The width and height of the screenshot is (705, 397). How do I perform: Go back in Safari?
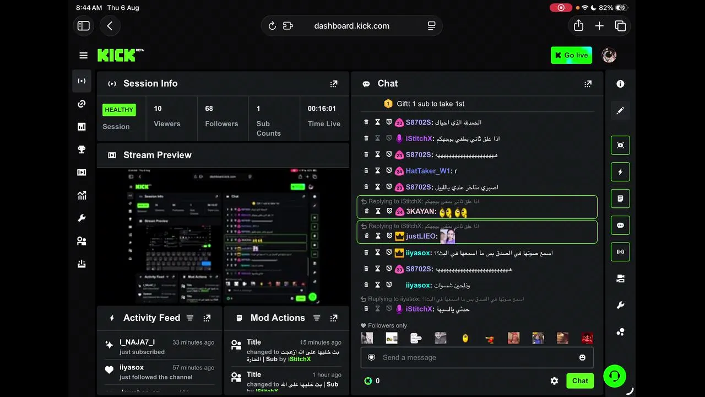110,26
